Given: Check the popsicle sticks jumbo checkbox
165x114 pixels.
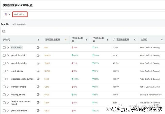Looking at the screenshot, I should [x=4, y=79].
